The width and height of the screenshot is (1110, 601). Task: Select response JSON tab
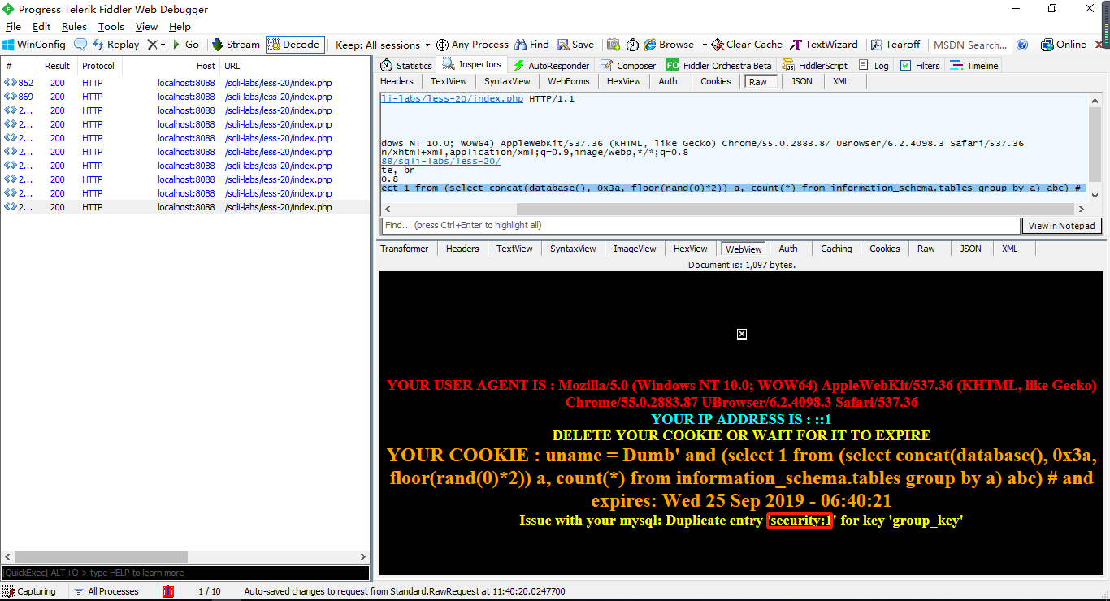point(970,249)
